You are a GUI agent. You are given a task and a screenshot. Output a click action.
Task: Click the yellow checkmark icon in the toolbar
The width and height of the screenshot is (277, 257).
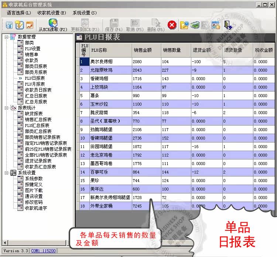(x=20, y=25)
